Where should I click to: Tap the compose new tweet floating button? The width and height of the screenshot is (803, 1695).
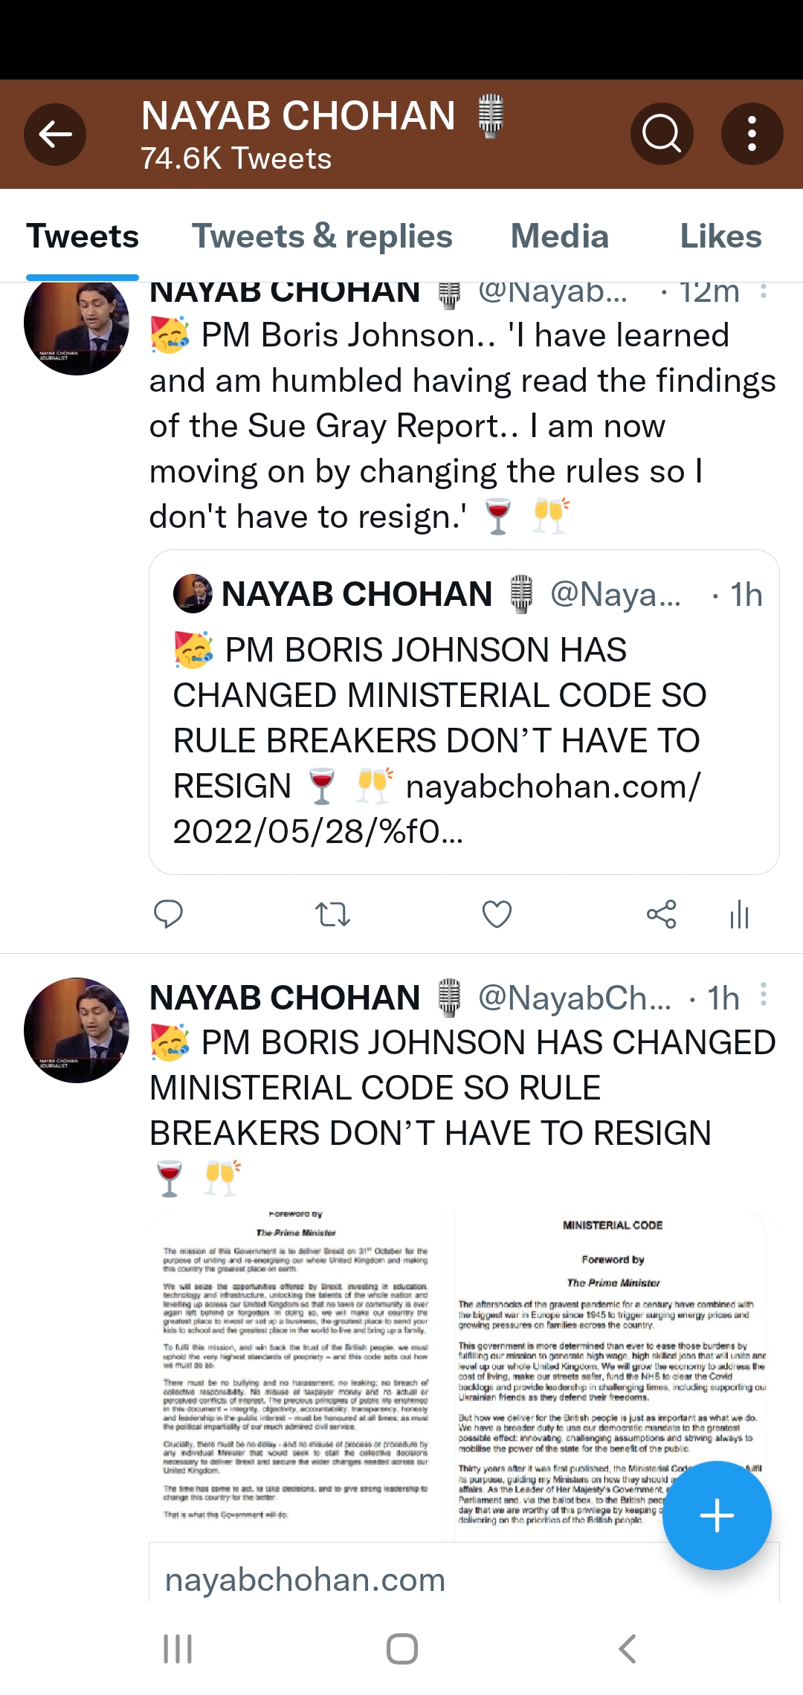tap(717, 1515)
